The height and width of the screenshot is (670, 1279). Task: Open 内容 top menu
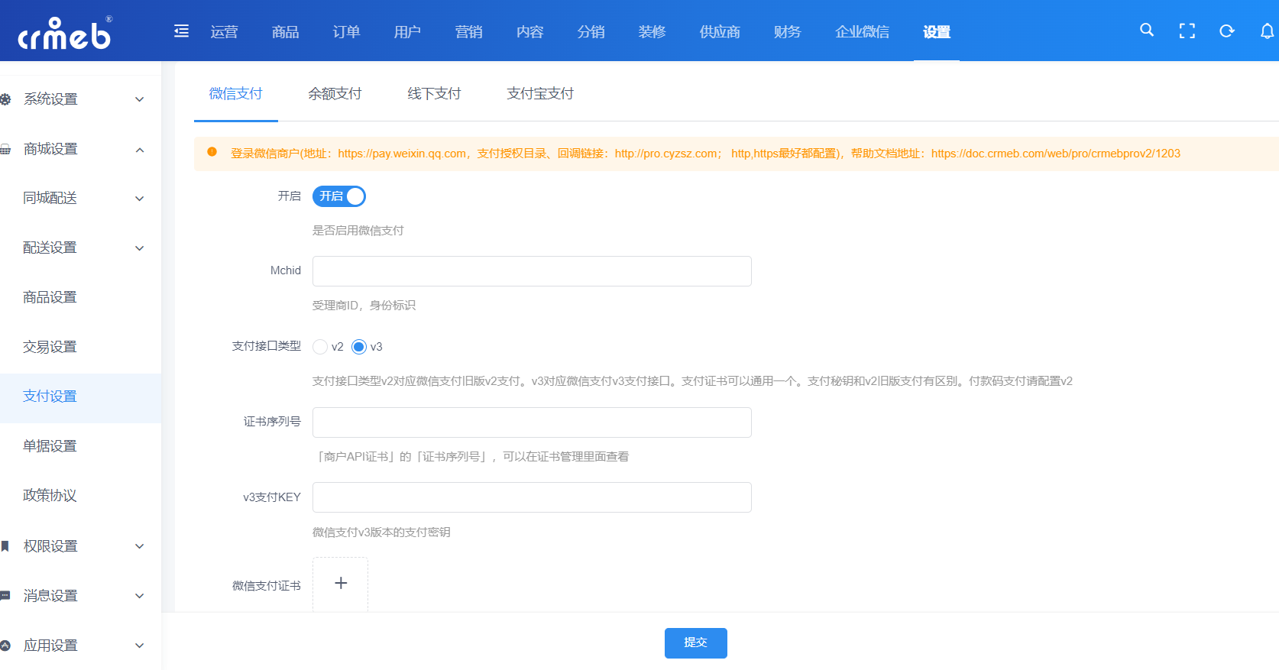pos(529,31)
